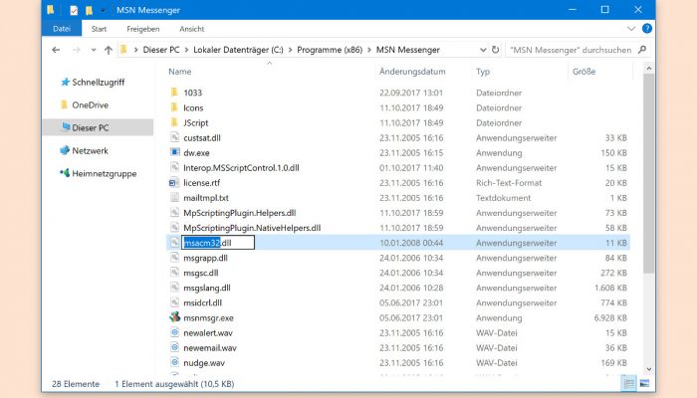Image resolution: width=697 pixels, height=398 pixels.
Task: Click the nudge.wav audio icon
Action: tap(174, 363)
